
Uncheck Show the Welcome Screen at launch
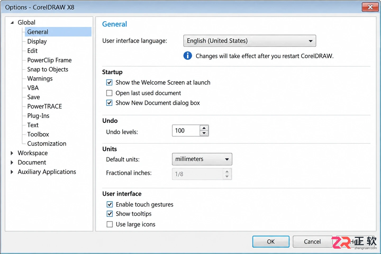click(109, 83)
